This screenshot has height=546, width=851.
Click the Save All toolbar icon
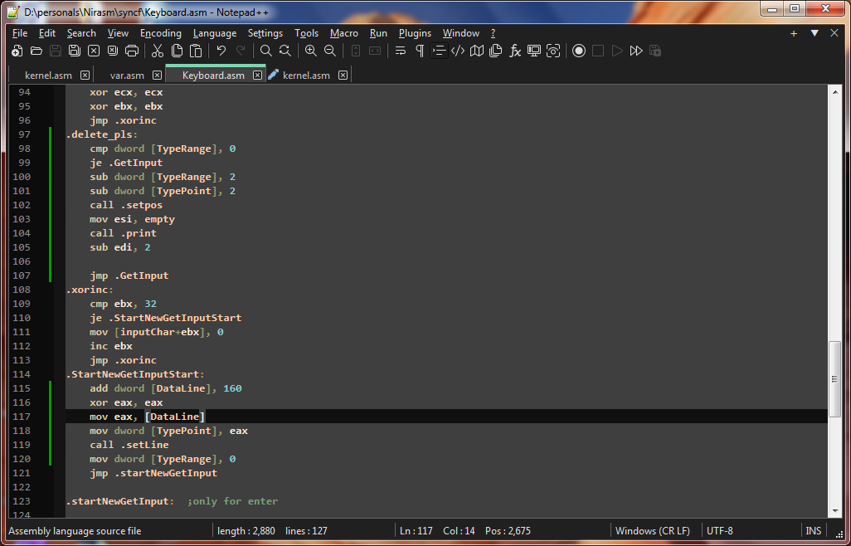[x=75, y=51]
